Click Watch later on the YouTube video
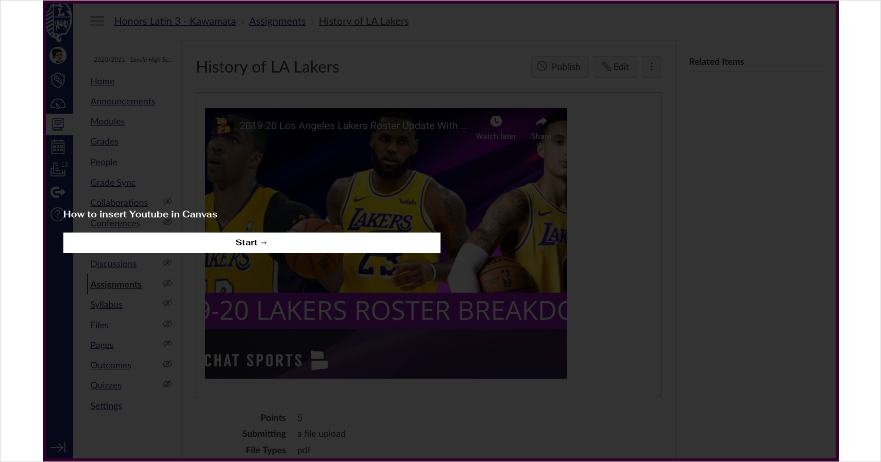The width and height of the screenshot is (881, 462). pyautogui.click(x=496, y=128)
